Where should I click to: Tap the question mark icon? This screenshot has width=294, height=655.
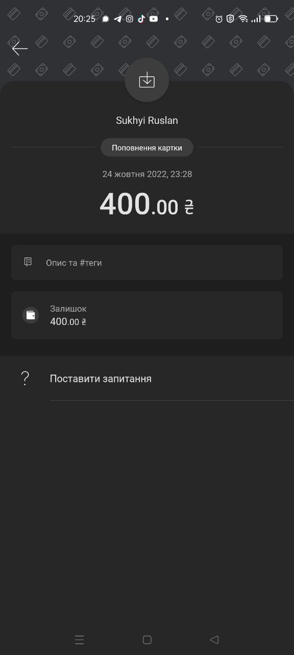click(x=25, y=379)
